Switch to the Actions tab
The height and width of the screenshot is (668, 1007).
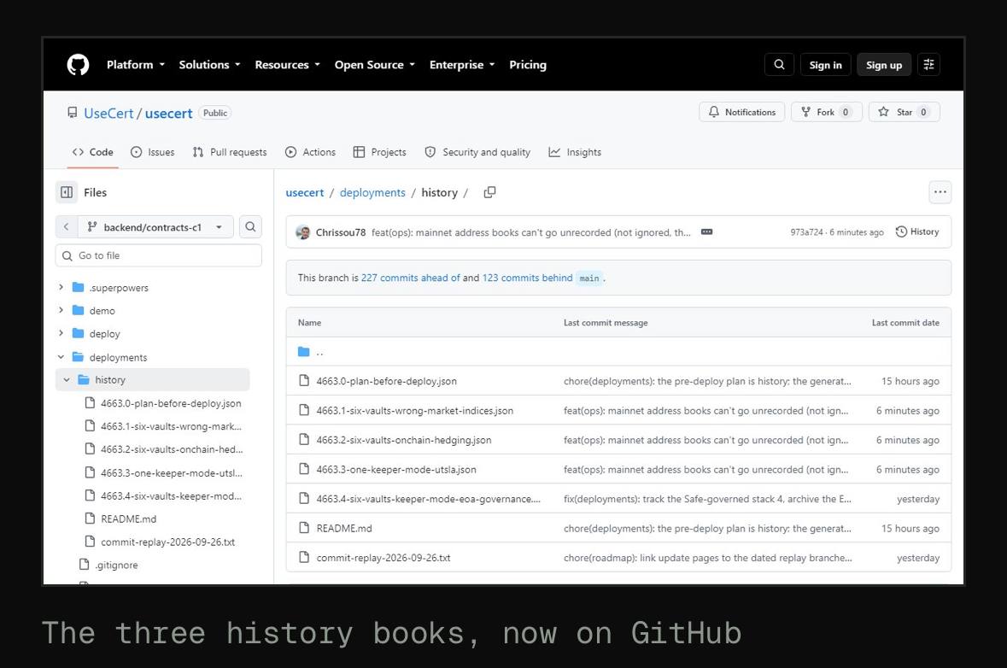click(x=310, y=152)
